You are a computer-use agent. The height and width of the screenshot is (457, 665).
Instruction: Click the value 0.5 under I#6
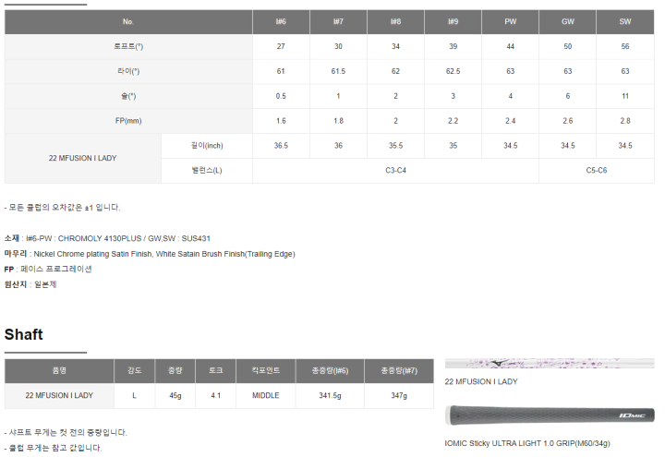pyautogui.click(x=281, y=96)
